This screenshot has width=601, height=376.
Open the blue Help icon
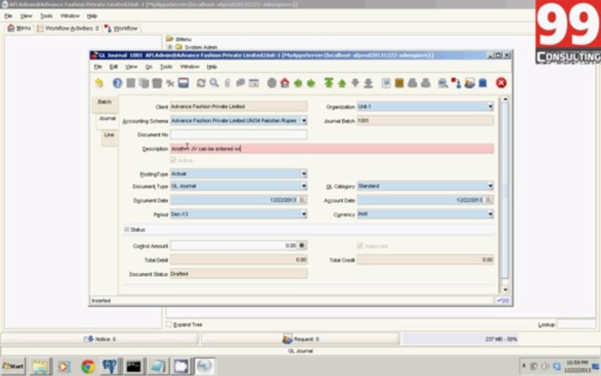coord(117,83)
